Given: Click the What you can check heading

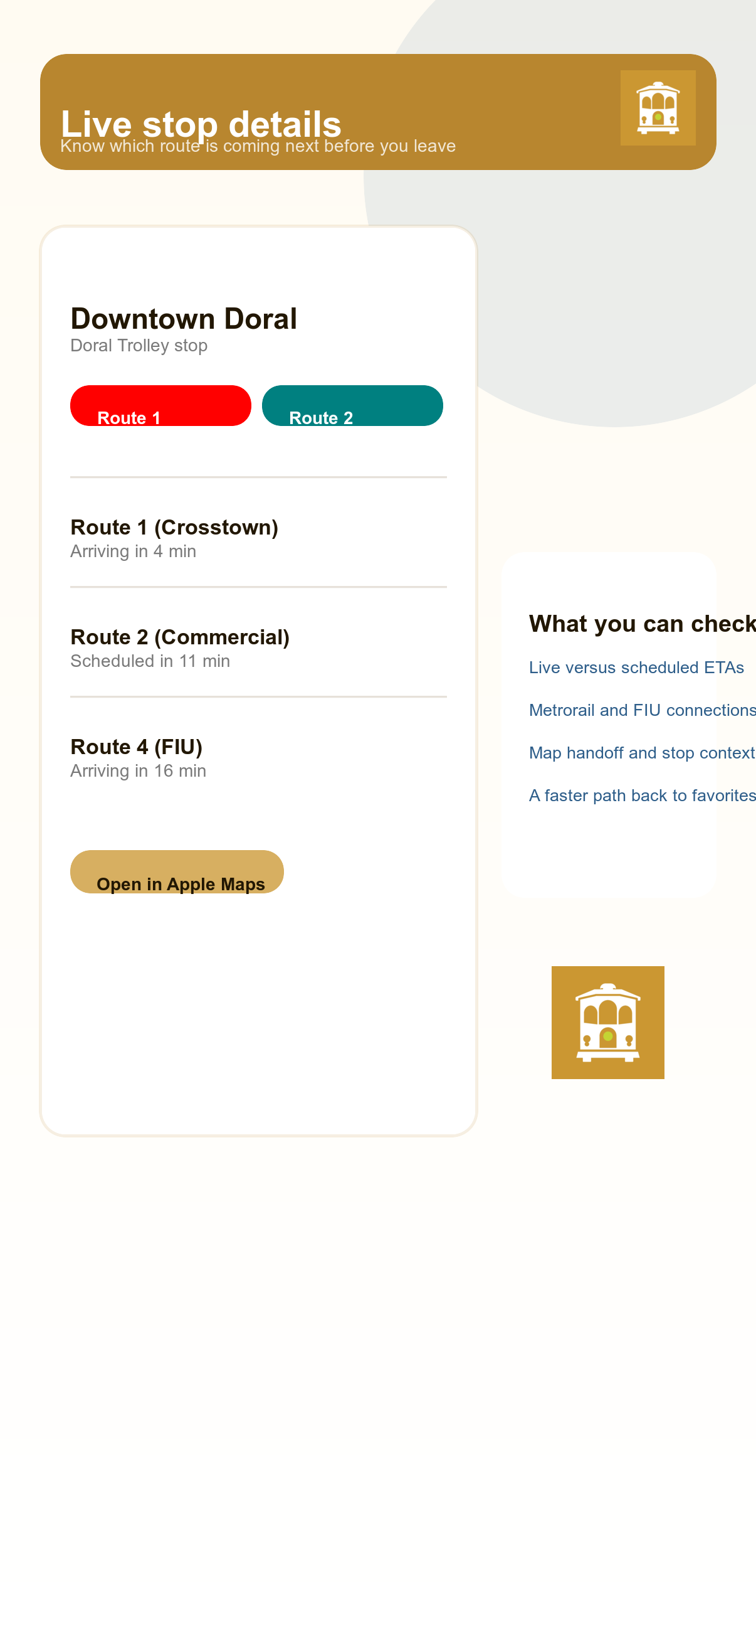Looking at the screenshot, I should [x=643, y=624].
